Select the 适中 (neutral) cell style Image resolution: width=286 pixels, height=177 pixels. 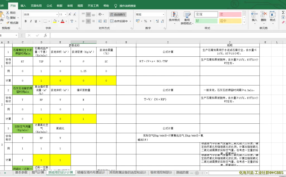(230, 21)
